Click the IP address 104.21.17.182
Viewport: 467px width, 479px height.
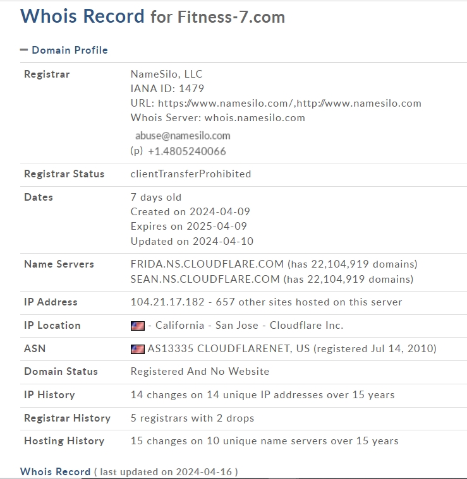[x=167, y=302]
